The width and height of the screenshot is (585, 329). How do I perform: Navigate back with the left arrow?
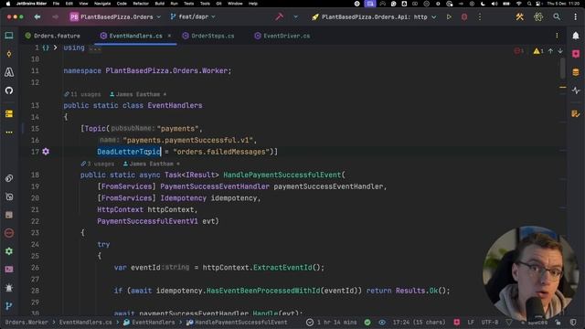[37, 16]
